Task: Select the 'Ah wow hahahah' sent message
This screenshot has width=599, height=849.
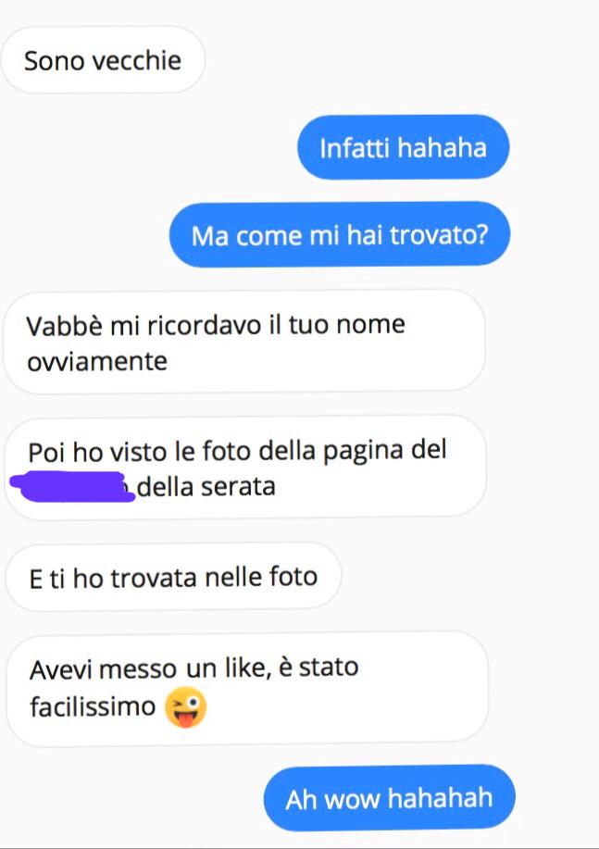Action: pos(390,798)
